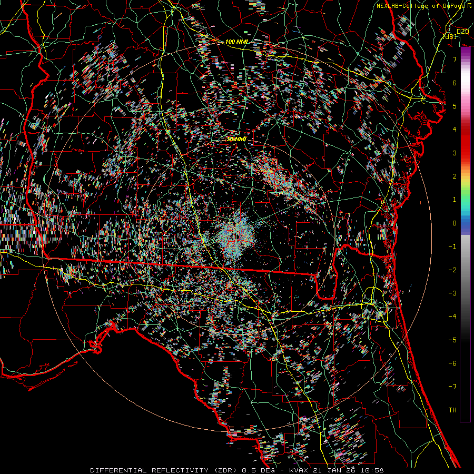This screenshot has width=474, height=474.
Task: Click the scale value -2
Action: 452,270
